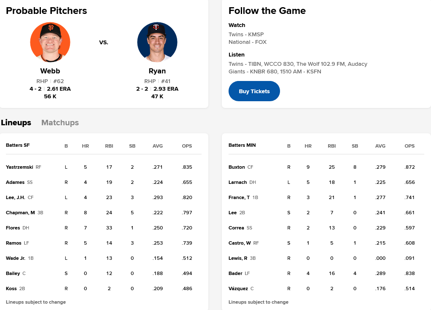Image resolution: width=431 pixels, height=310 pixels.
Task: Open Webb's pitcher name link
Action: coord(50,71)
